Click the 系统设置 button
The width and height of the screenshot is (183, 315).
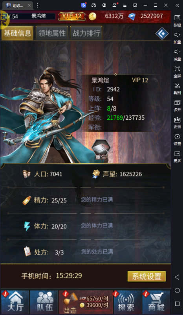click(x=147, y=276)
